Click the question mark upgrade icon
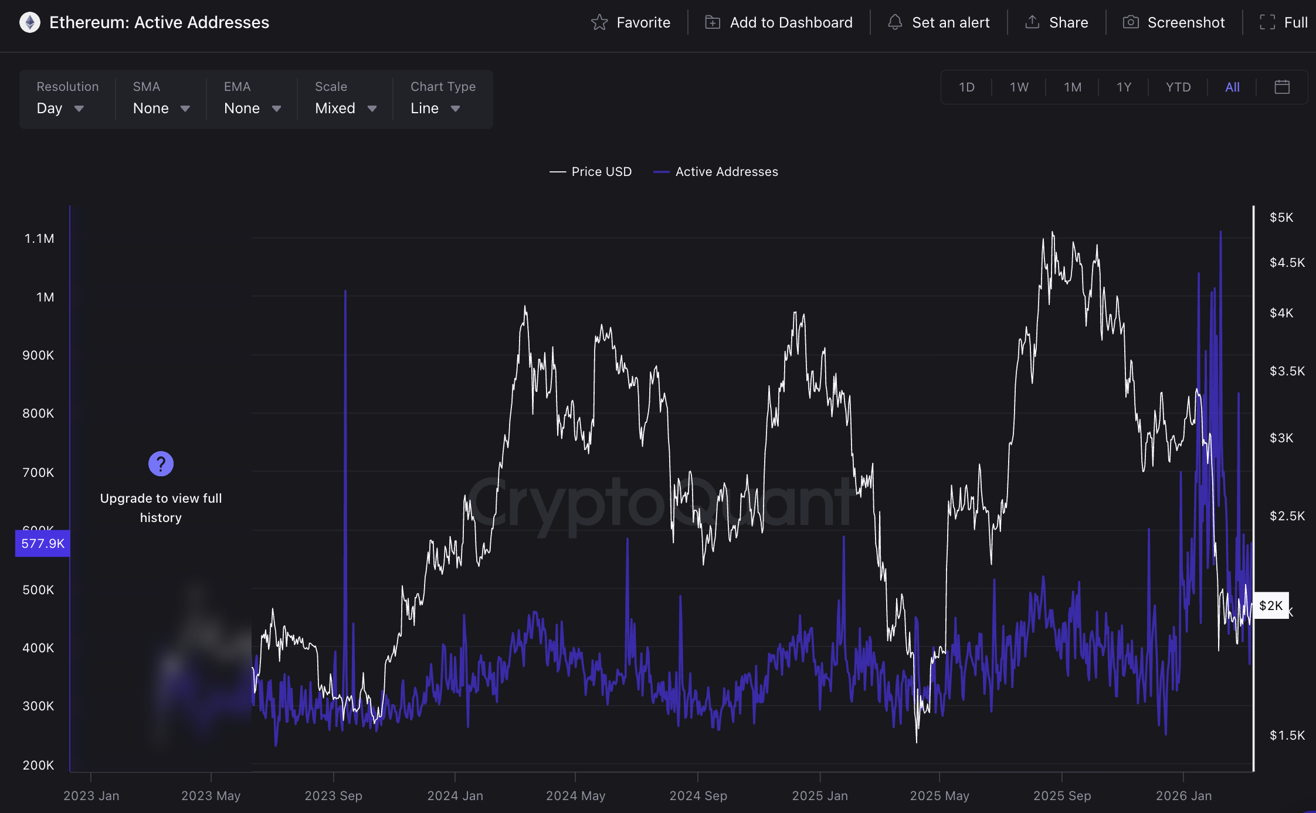The height and width of the screenshot is (813, 1316). [161, 463]
